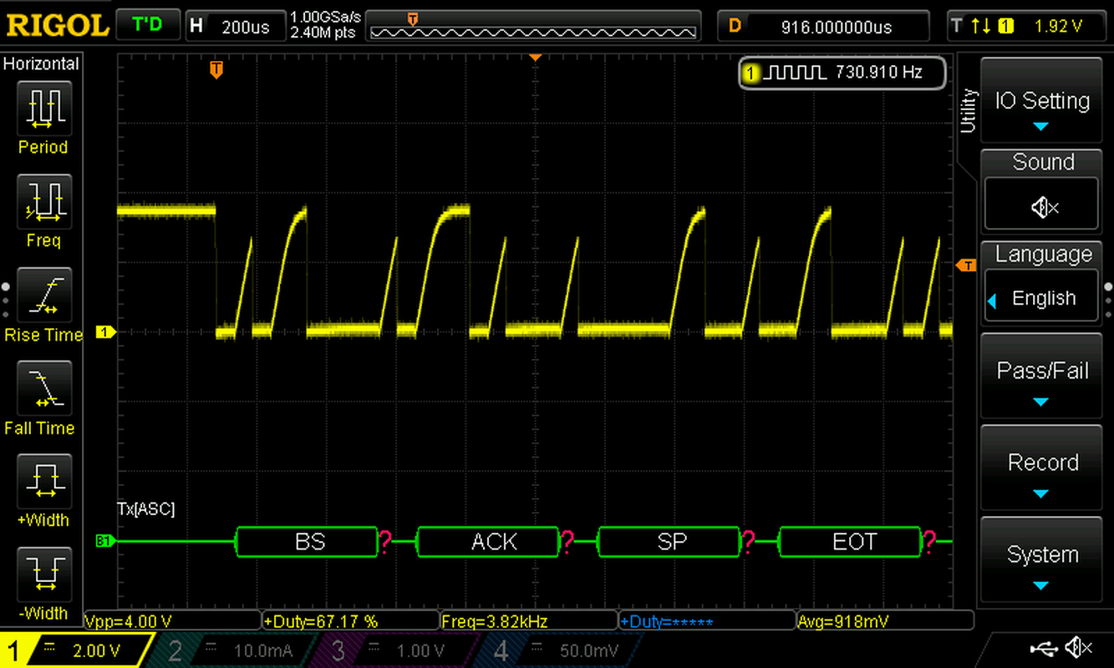Click the Tx[ASC] decode label
Image resolution: width=1114 pixels, height=668 pixels.
click(x=145, y=509)
